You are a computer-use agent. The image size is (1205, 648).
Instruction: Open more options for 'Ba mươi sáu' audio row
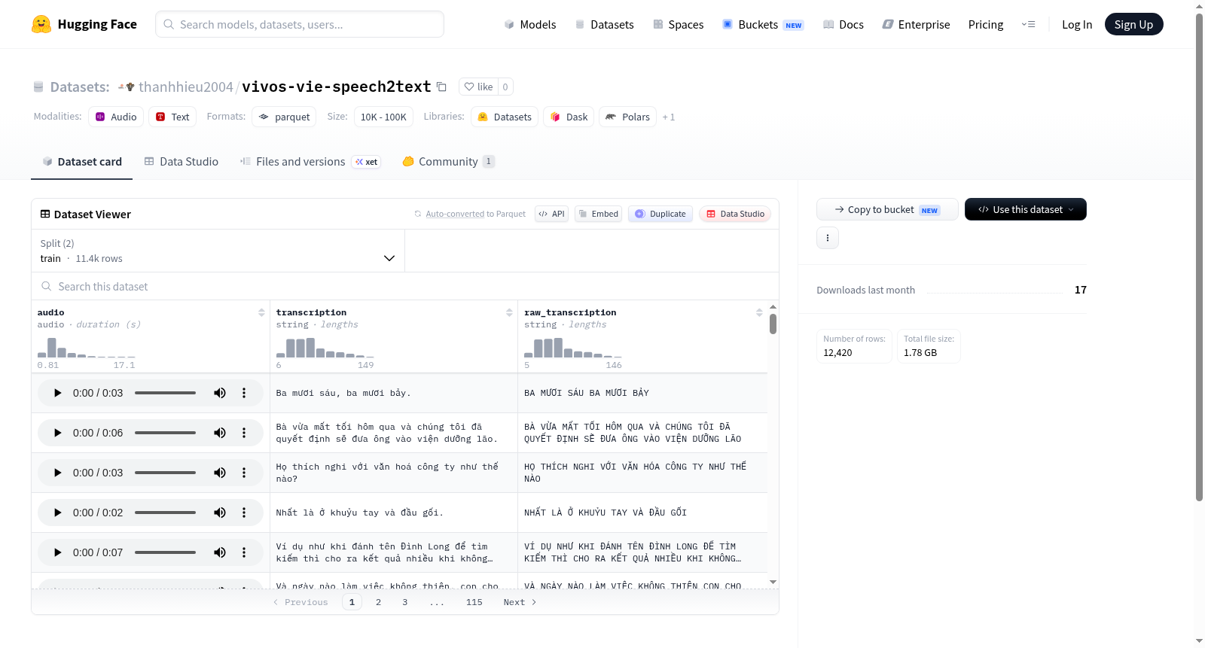pos(244,393)
